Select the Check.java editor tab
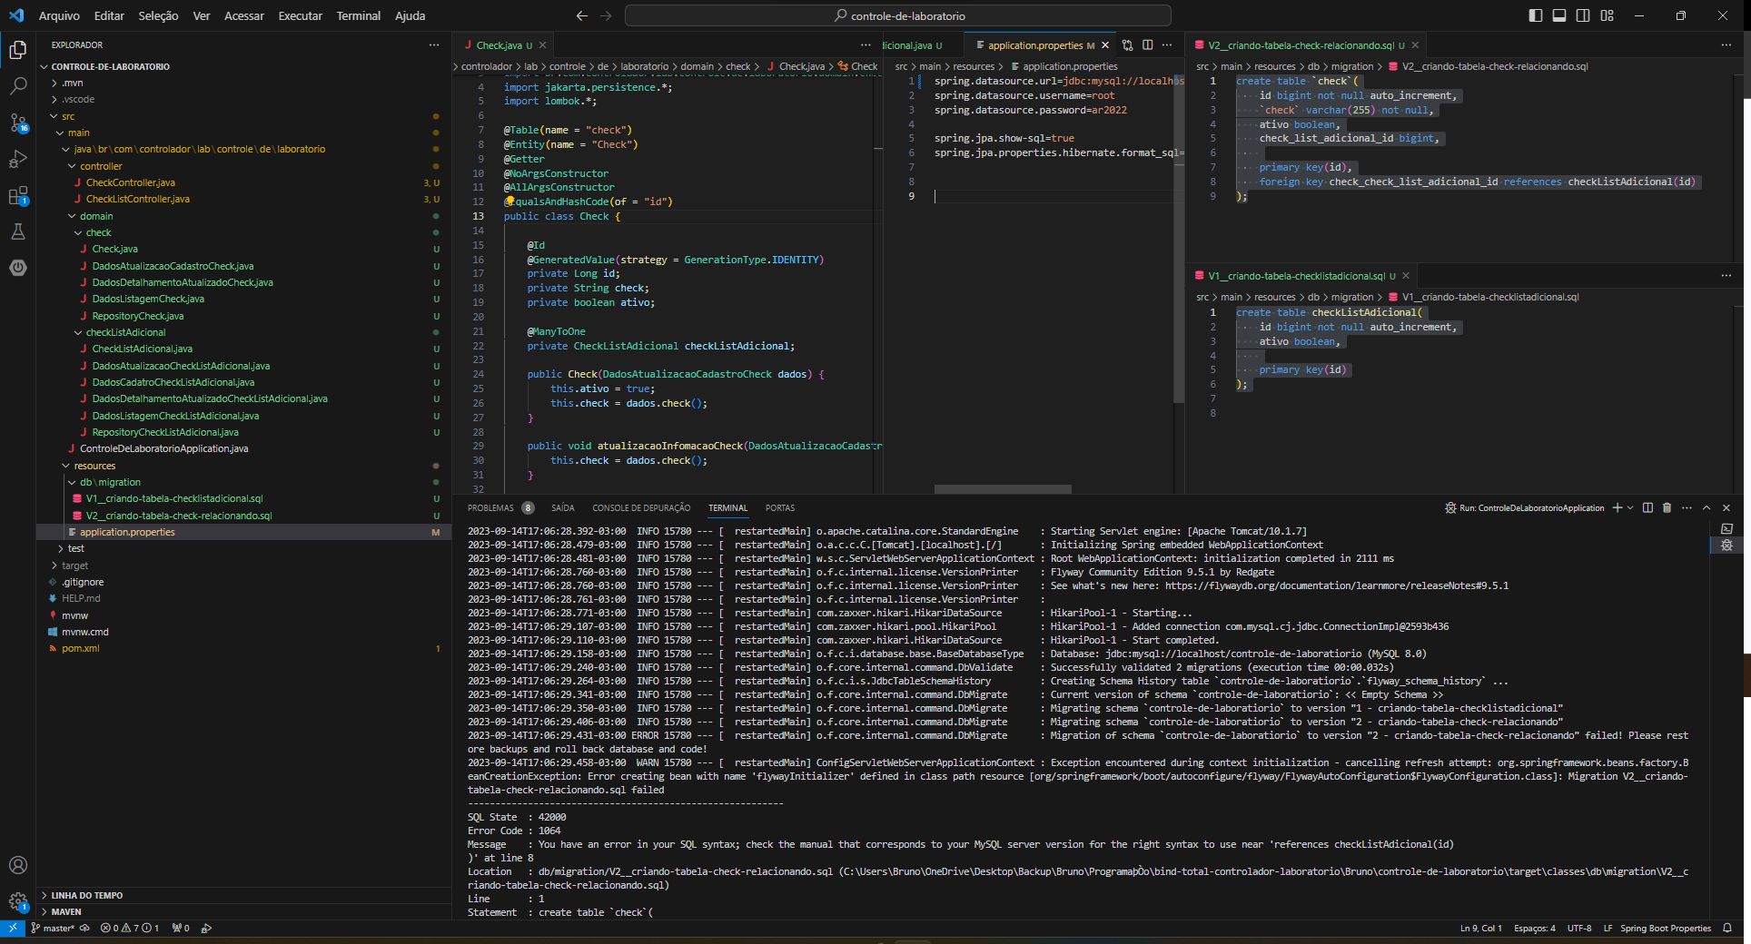1751x944 pixels. [498, 45]
